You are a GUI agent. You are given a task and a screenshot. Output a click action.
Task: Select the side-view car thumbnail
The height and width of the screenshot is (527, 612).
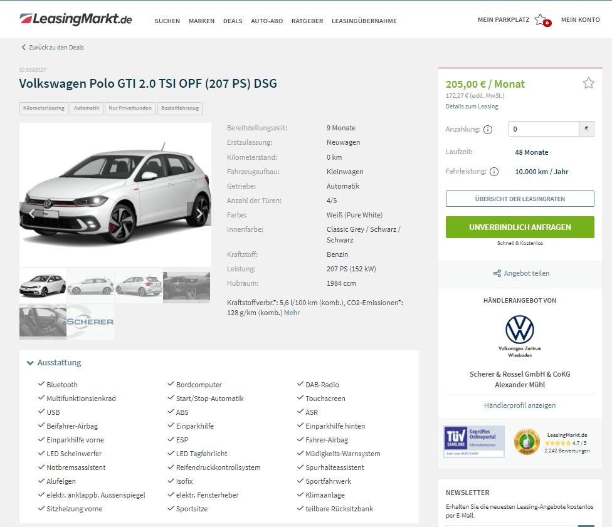90,286
